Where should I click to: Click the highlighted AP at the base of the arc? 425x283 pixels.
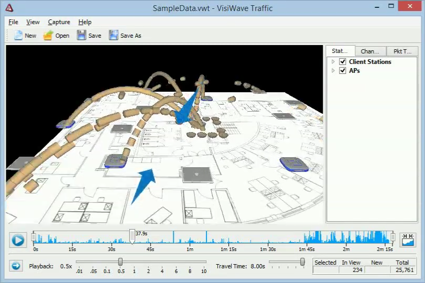[116, 161]
